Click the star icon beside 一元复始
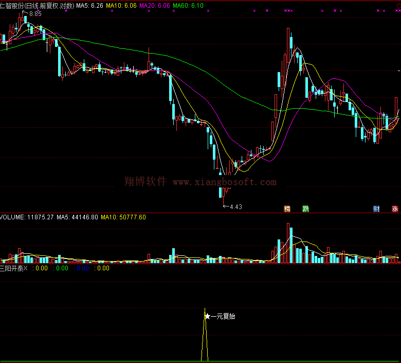Viewport: 401px width, 363px height. (x=207, y=316)
